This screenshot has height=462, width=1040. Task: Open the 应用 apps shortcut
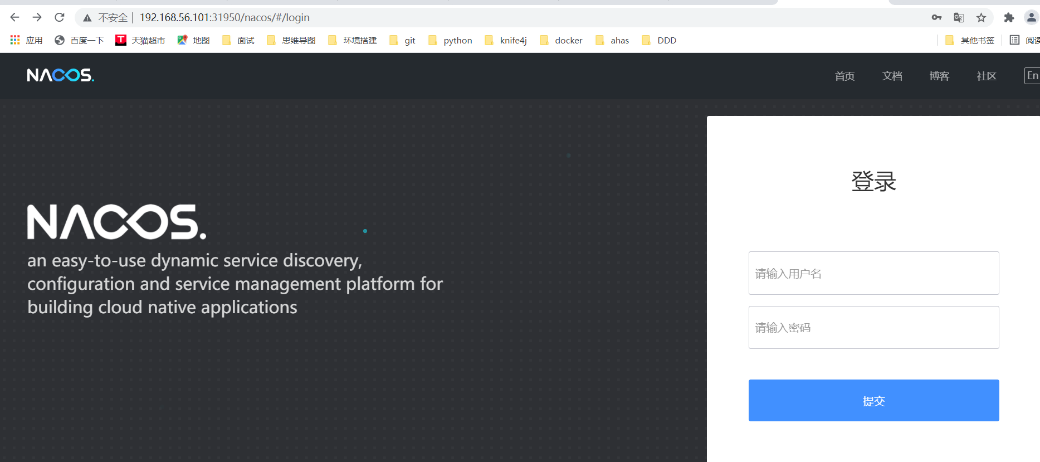point(27,40)
